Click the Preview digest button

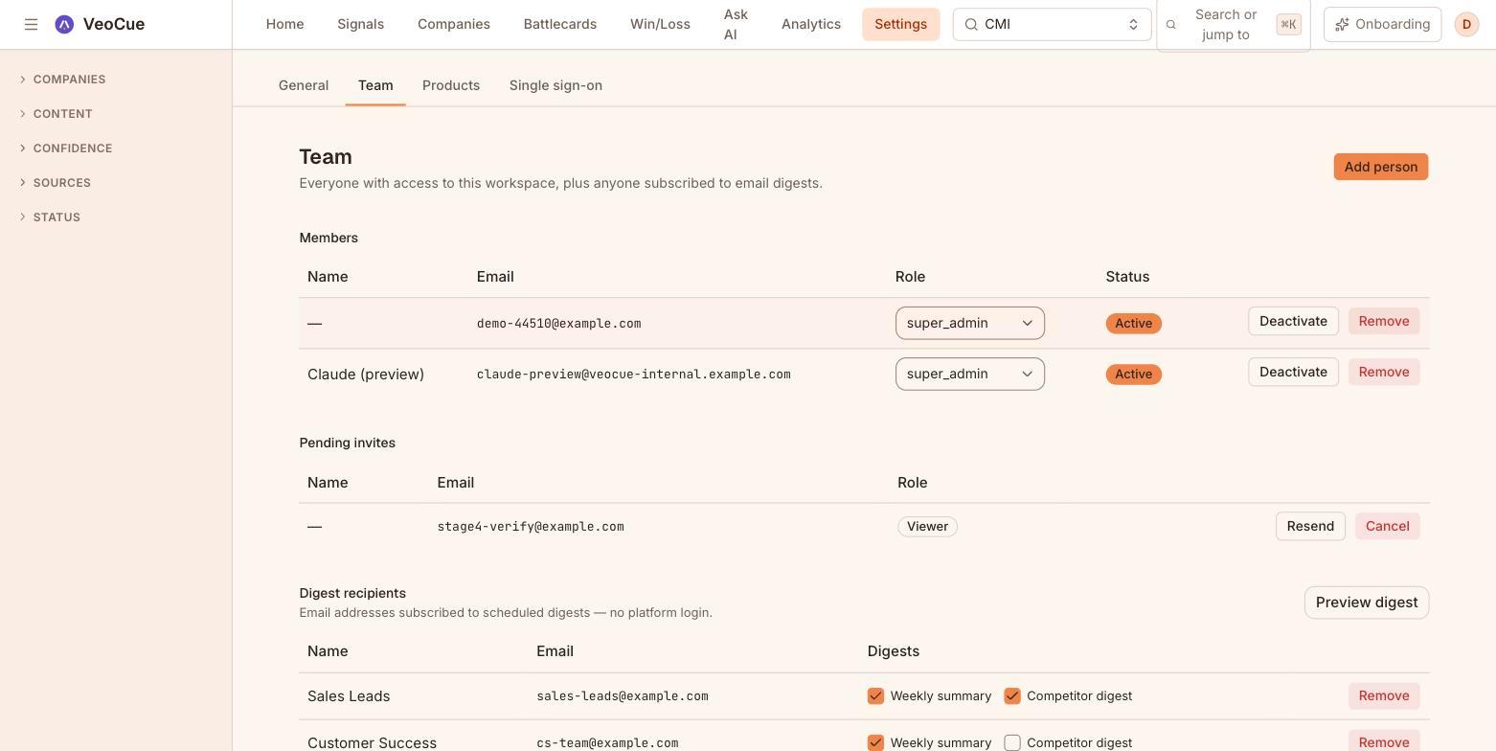(x=1367, y=603)
